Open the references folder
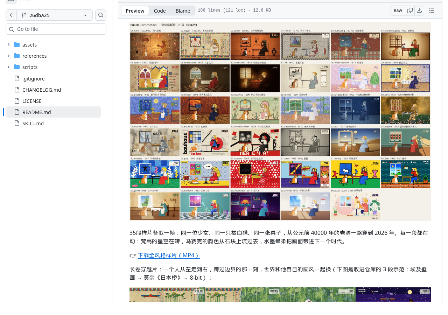This screenshot has height=315, width=448. tap(34, 56)
